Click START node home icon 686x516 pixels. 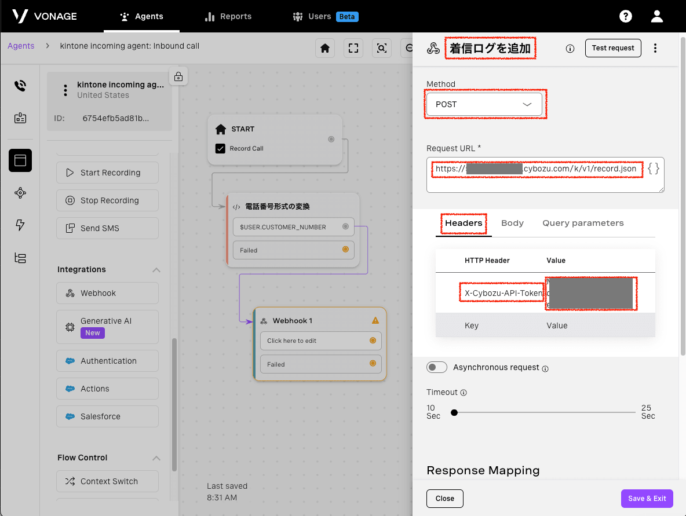click(x=221, y=129)
